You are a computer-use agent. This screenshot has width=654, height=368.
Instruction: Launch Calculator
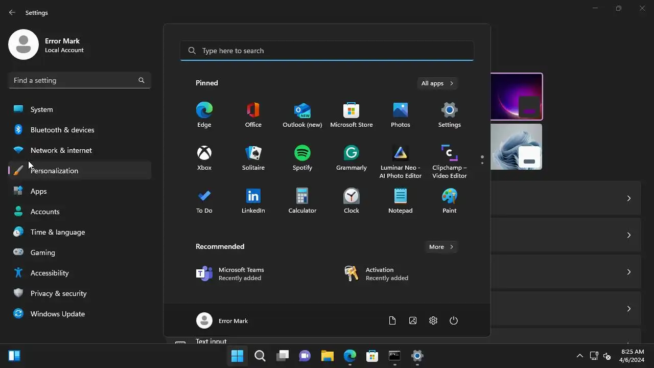tap(302, 201)
